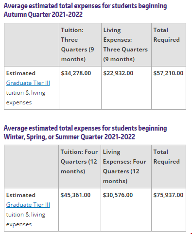Screen dimensions: 192x234
Task: Click Total Required header in second table
Action: (x=169, y=167)
